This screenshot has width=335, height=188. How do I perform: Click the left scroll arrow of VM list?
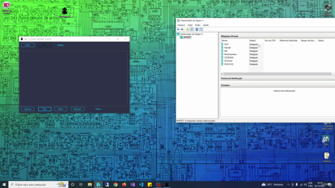[222, 74]
